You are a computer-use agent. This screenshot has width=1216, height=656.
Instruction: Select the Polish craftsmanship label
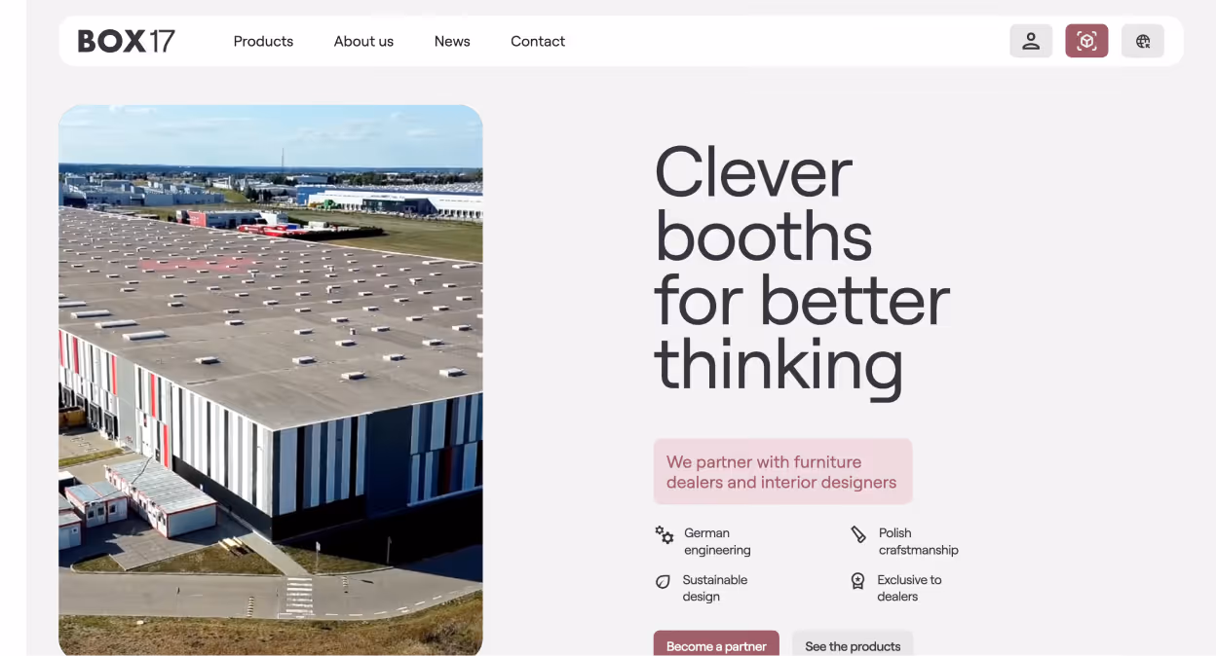pyautogui.click(x=918, y=541)
